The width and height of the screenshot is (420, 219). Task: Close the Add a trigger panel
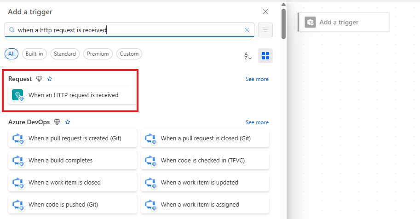tap(265, 12)
